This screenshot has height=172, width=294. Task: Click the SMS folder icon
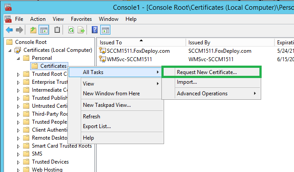point(26,154)
